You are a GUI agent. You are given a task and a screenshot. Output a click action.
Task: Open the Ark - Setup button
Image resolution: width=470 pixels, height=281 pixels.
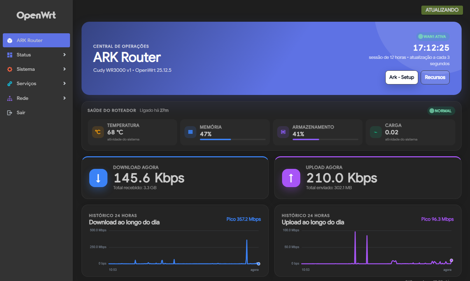(401, 77)
